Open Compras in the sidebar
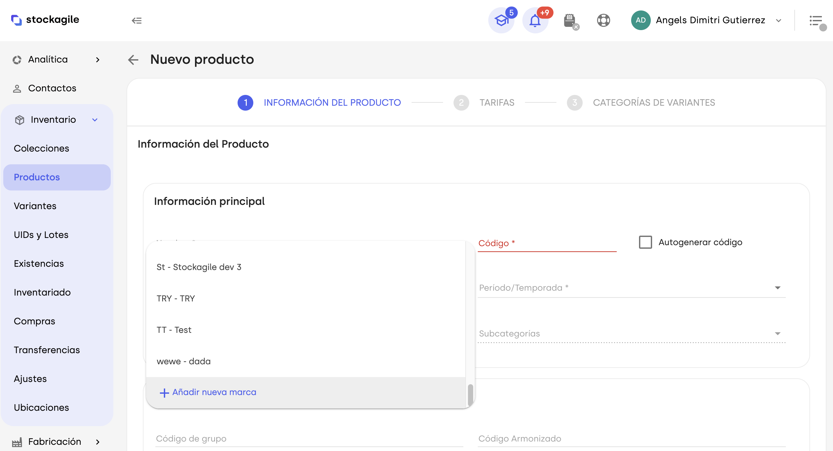This screenshot has width=833, height=451. (x=57, y=321)
